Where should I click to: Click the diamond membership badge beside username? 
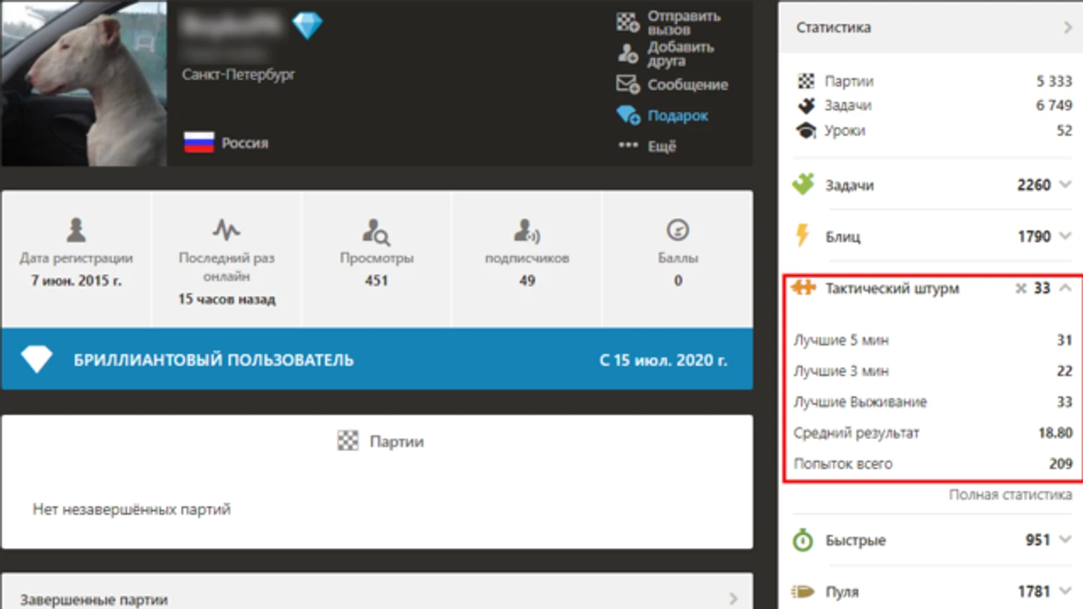307,26
